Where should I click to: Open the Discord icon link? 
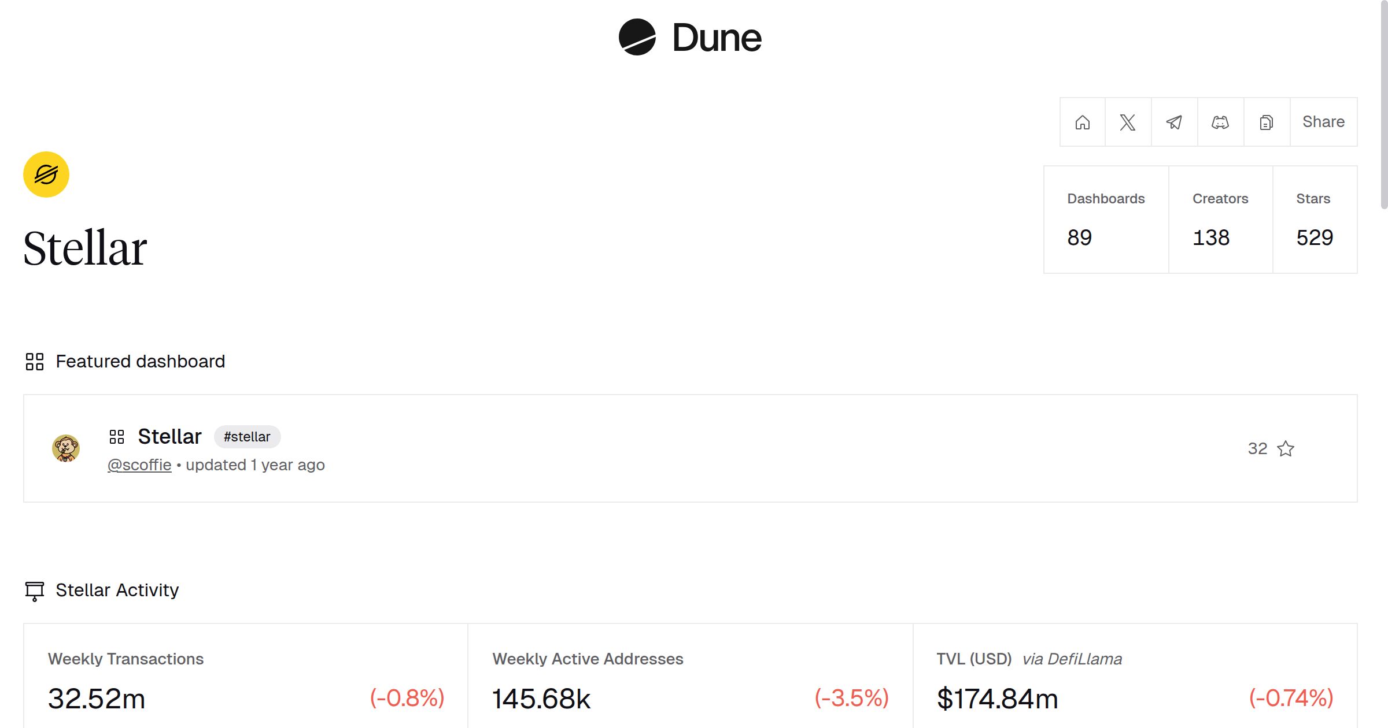(1220, 122)
